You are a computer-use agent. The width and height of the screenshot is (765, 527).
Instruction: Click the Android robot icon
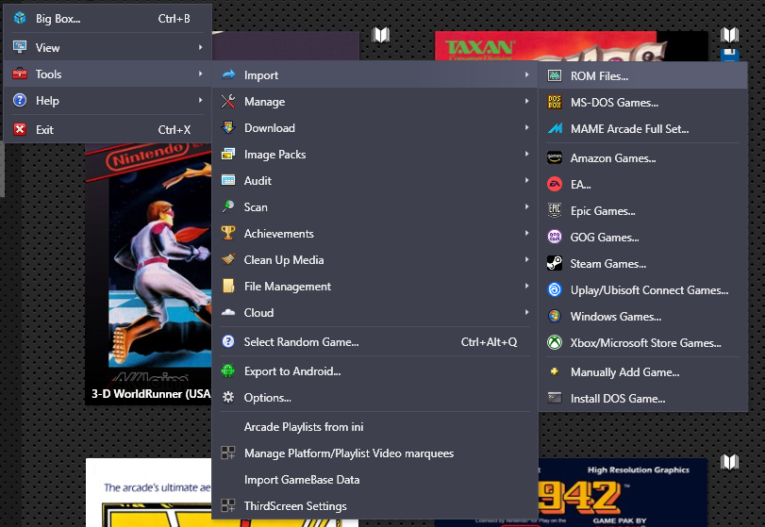coord(228,371)
